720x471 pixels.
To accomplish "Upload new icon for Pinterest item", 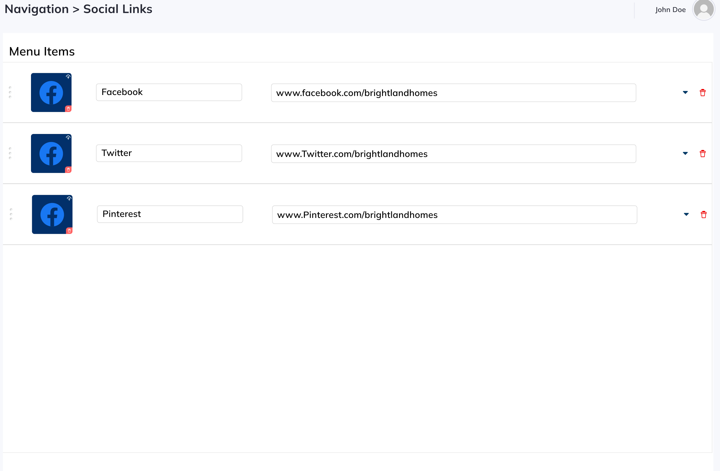I will click(x=69, y=199).
